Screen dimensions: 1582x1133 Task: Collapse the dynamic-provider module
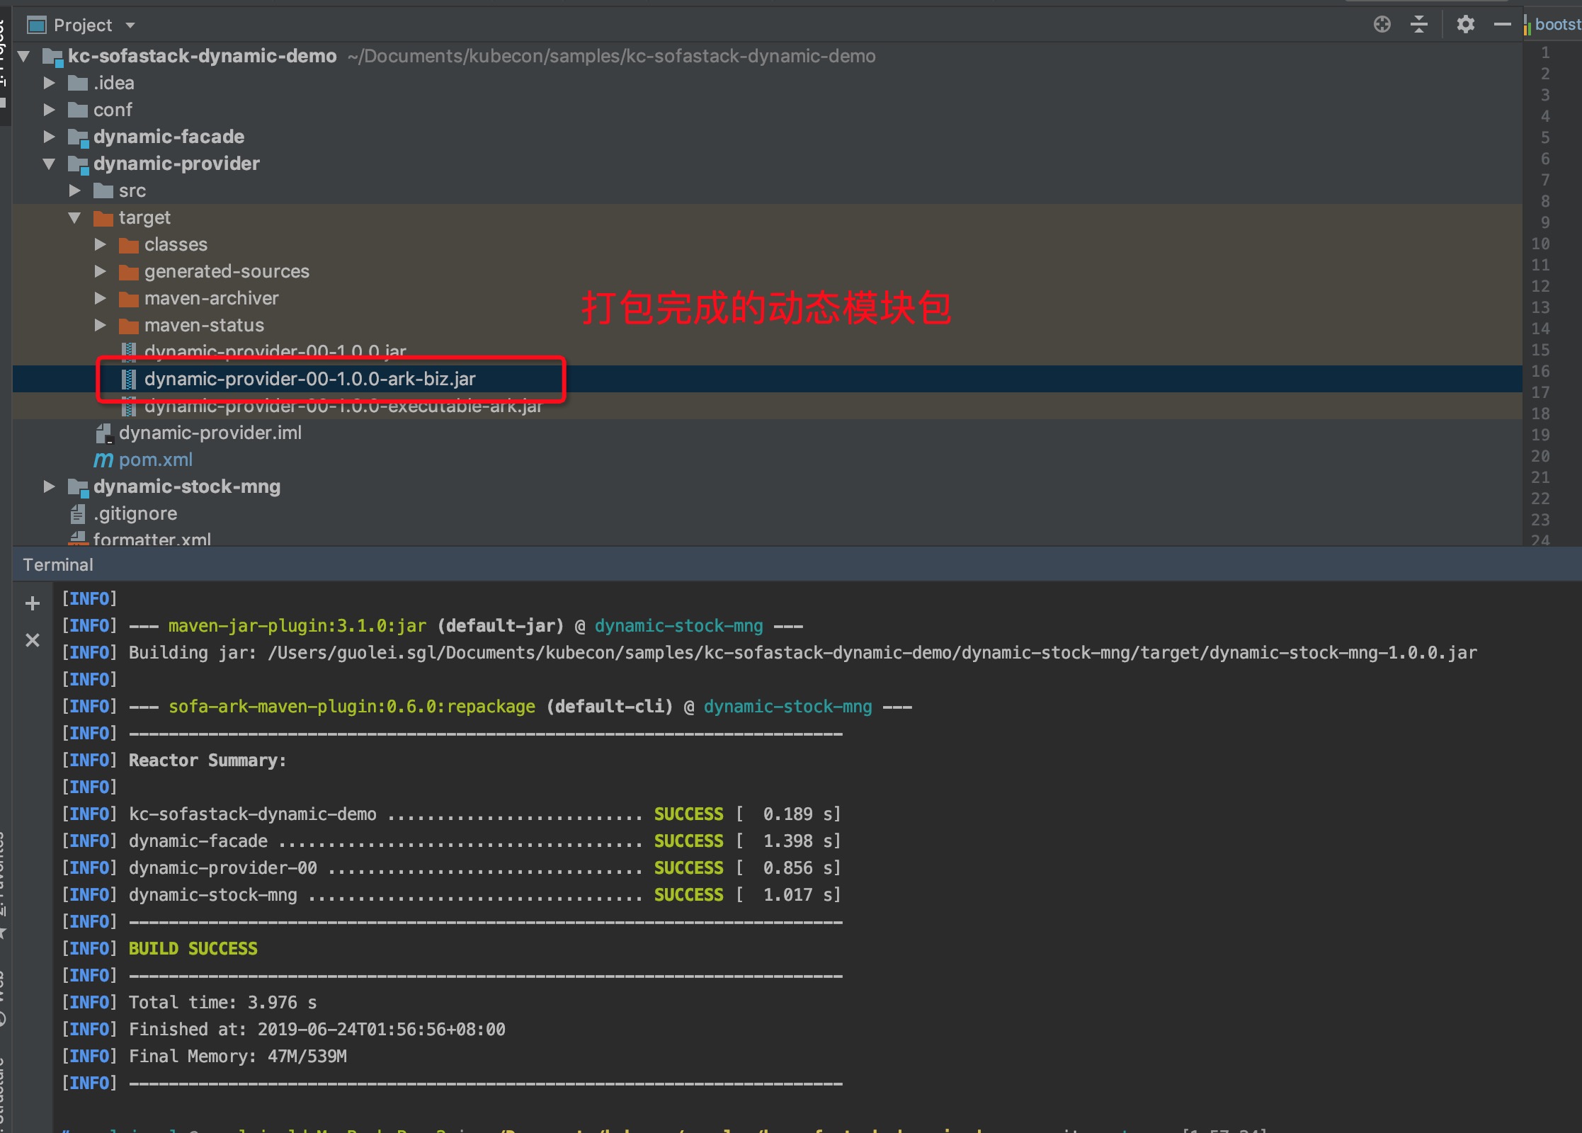coord(49,164)
